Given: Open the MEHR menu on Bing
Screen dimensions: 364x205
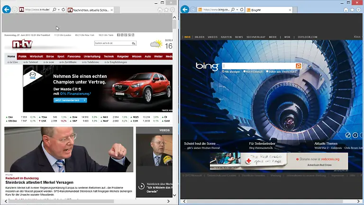Looking at the screenshot, I should point(273,37).
